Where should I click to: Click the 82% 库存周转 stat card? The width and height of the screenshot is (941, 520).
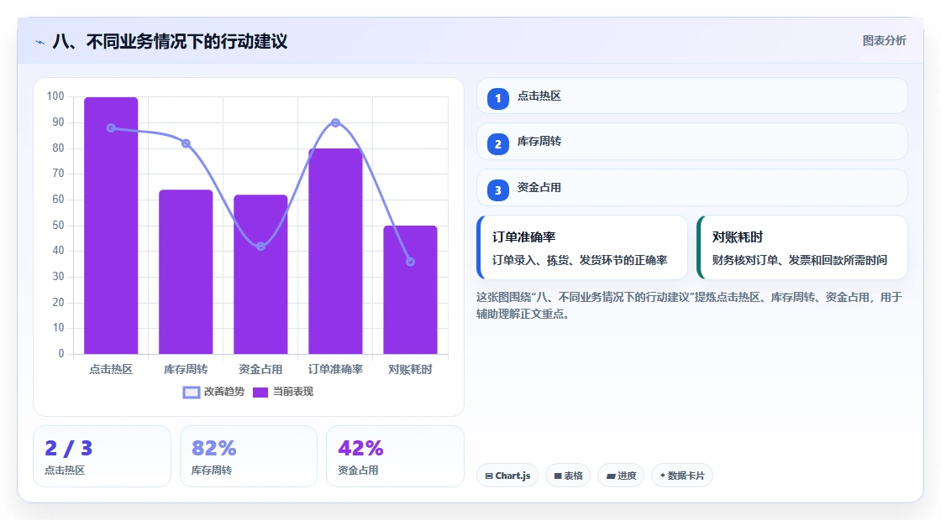249,456
